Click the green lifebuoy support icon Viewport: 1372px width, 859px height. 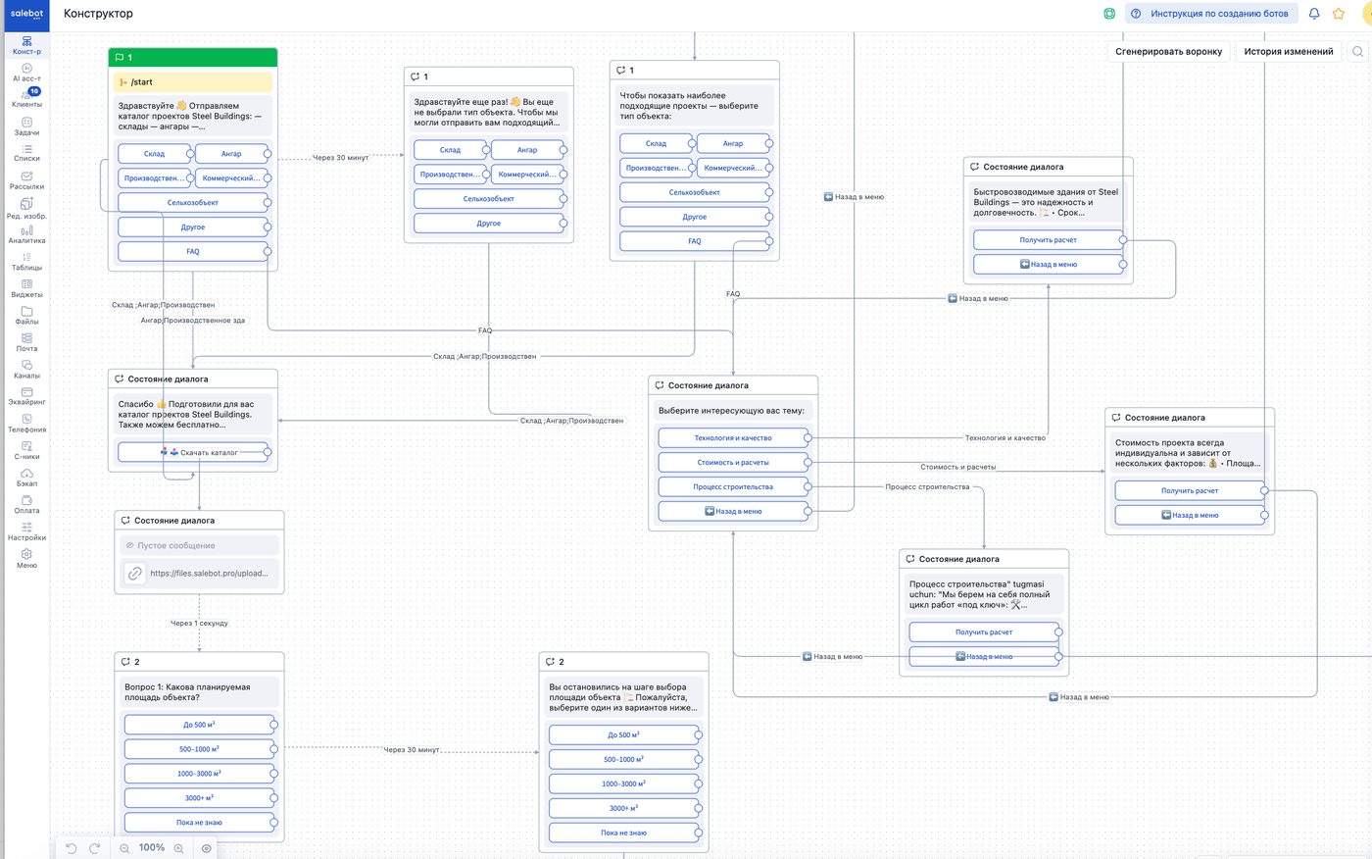coord(1109,14)
